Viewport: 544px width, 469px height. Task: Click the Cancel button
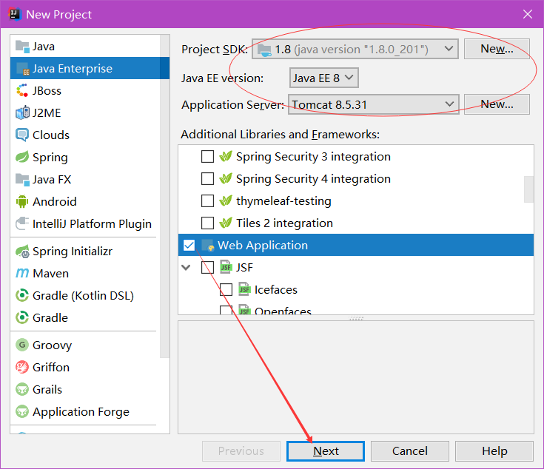(x=410, y=451)
